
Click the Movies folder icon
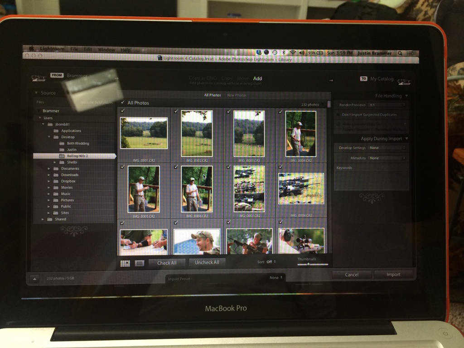pyautogui.click(x=56, y=187)
